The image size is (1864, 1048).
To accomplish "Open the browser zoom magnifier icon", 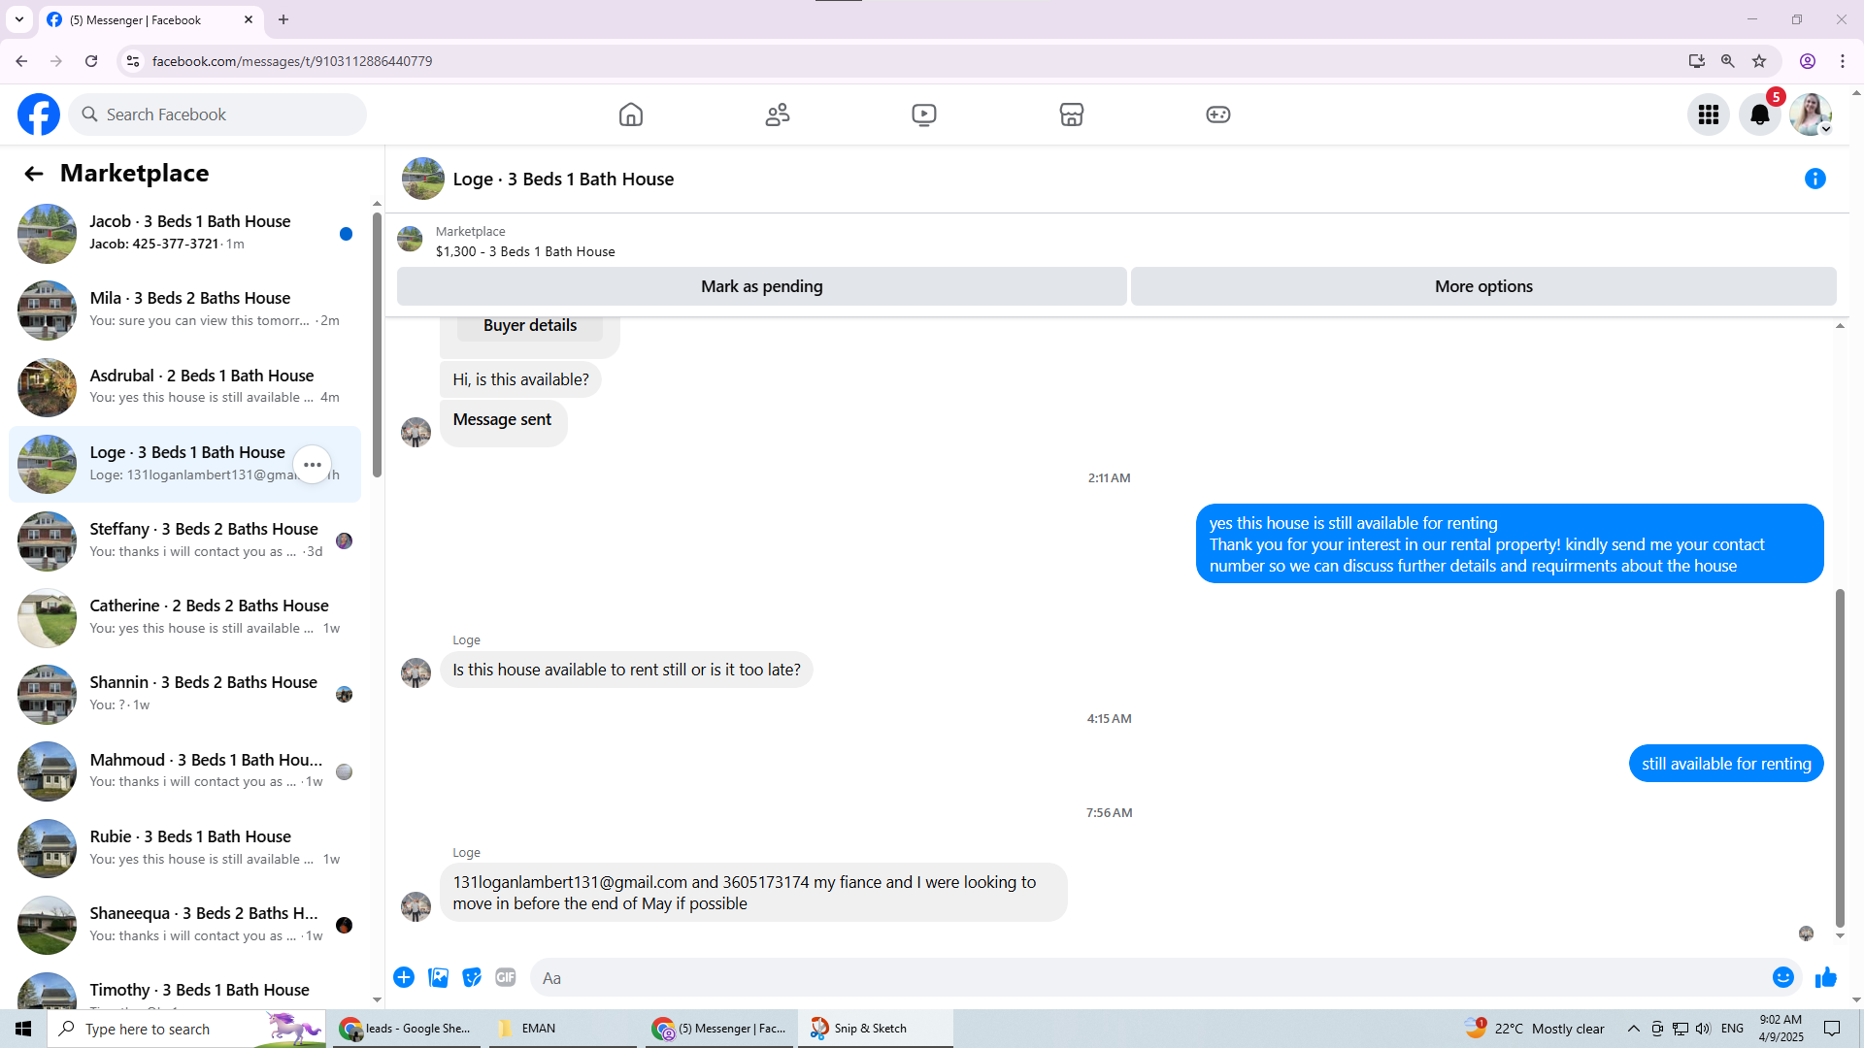I will [1728, 61].
